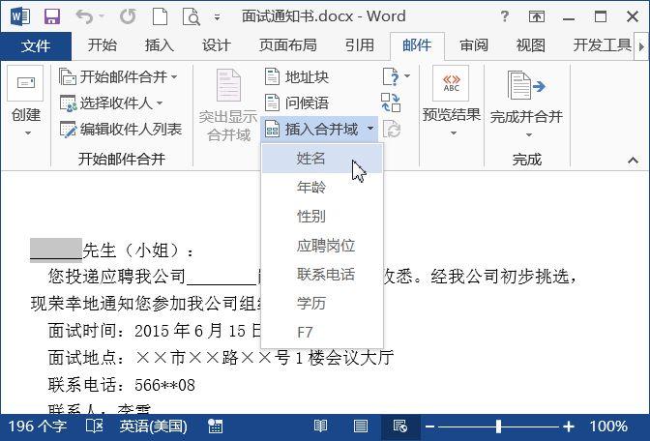Choose 联系电话 merge field
The width and height of the screenshot is (650, 441).
(x=322, y=275)
